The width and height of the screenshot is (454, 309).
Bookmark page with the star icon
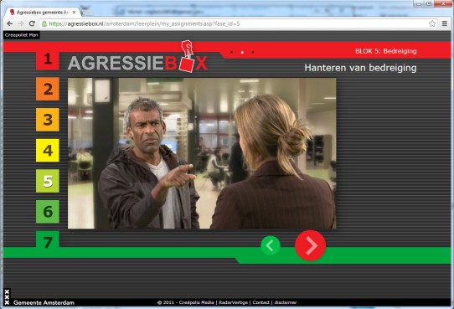click(432, 23)
